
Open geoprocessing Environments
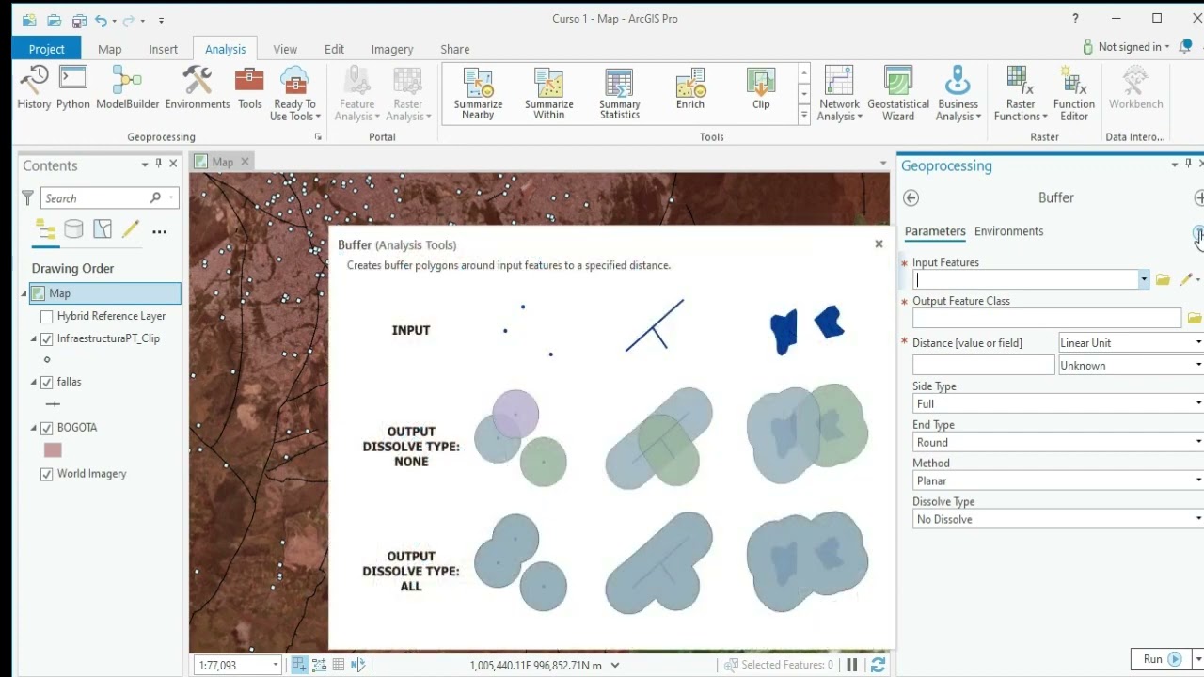(198, 88)
